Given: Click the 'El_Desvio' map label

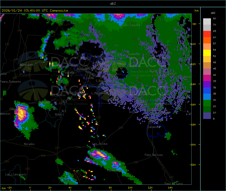Looking at the screenshot, I should pos(59,95).
